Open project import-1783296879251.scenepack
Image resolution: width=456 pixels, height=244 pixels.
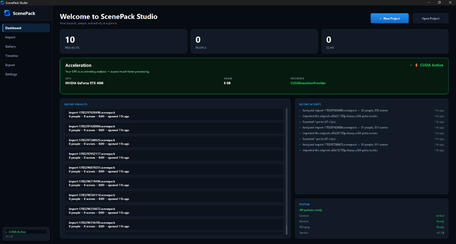174,169
